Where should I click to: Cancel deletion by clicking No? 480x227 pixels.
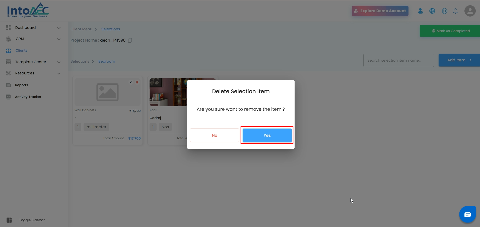[x=214, y=135]
